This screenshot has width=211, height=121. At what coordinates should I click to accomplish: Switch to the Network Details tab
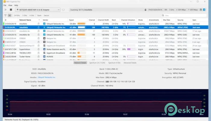coord(80,63)
